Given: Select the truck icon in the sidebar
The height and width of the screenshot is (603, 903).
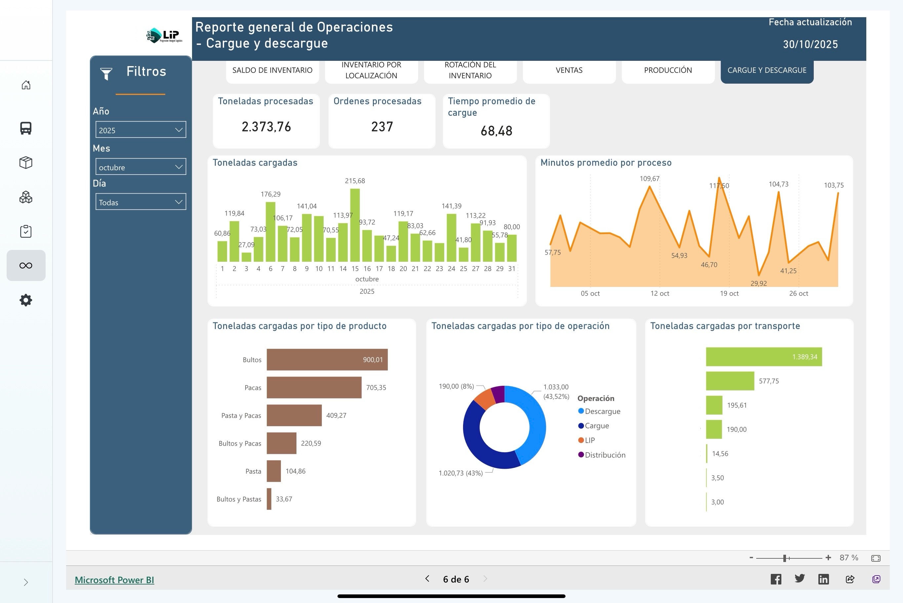Looking at the screenshot, I should tap(25, 128).
